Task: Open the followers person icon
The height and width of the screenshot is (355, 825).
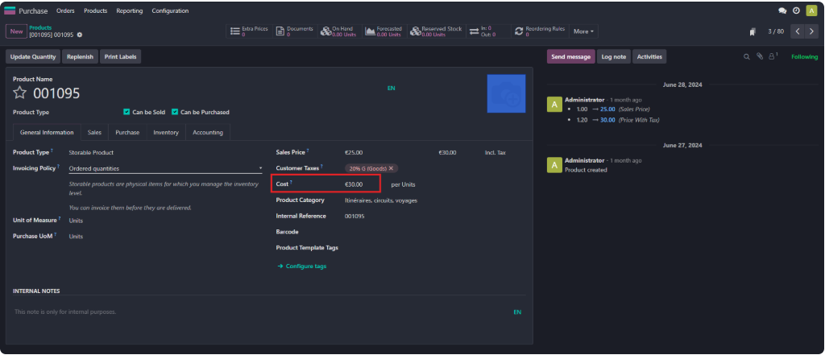Action: [772, 56]
